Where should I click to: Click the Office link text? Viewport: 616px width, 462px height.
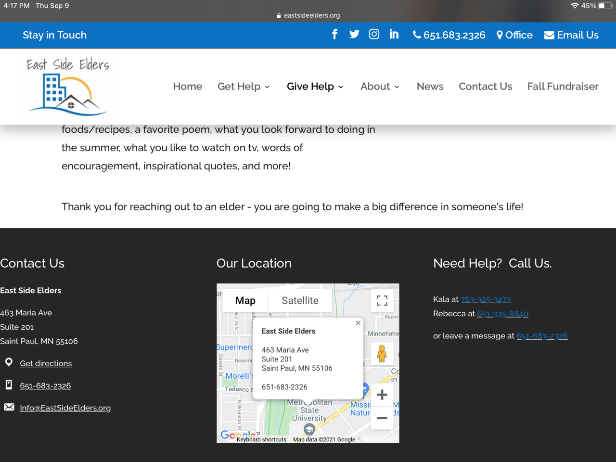519,35
